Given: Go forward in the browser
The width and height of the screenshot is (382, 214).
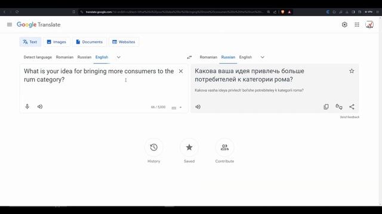Looking at the screenshot, I should click(11, 12).
